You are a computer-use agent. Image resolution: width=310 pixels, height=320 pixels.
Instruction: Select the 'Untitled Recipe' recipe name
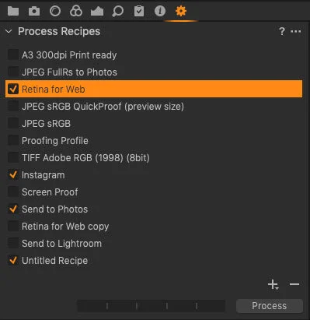pyautogui.click(x=54, y=261)
